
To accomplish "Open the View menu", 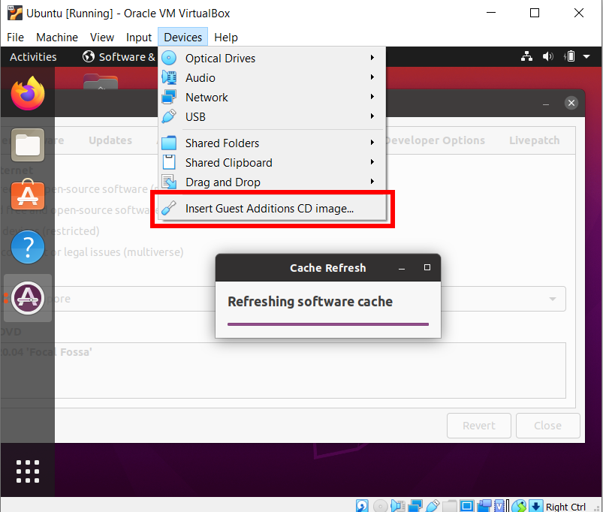I will 102,38.
